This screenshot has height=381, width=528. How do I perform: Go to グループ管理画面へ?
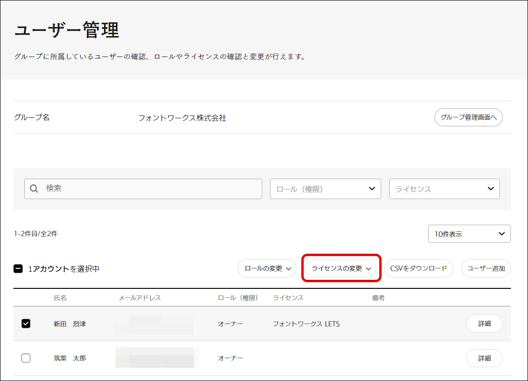[468, 117]
